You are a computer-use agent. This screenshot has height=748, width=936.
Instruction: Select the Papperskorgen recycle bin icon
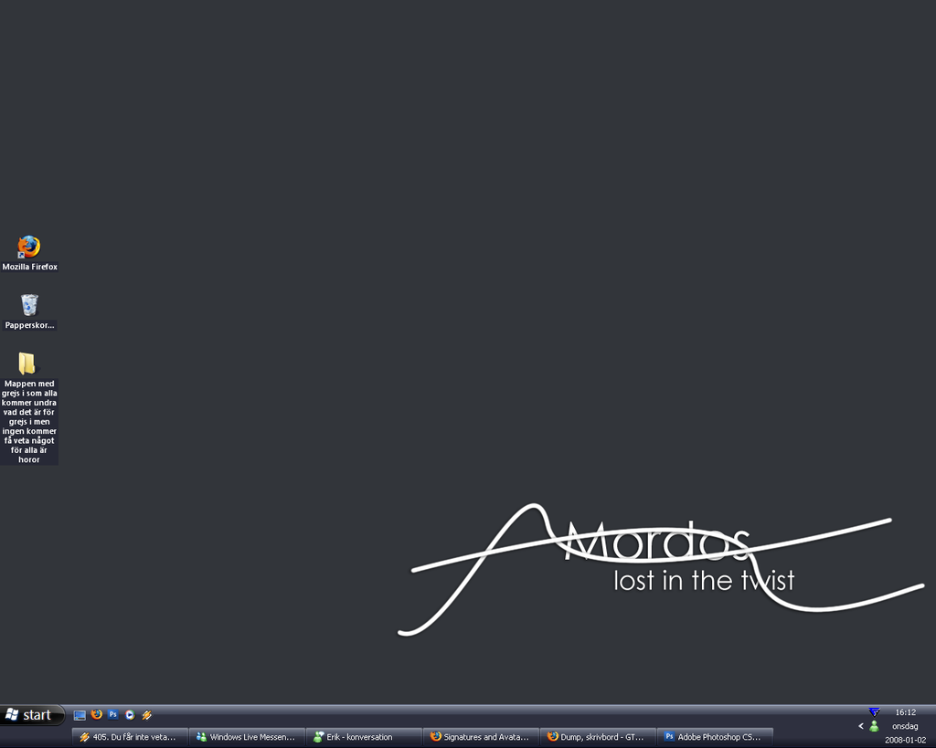29,305
